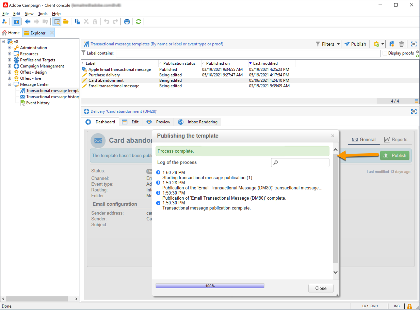Click the trash delete icon in list toolbar
The image size is (420, 310).
tap(402, 44)
